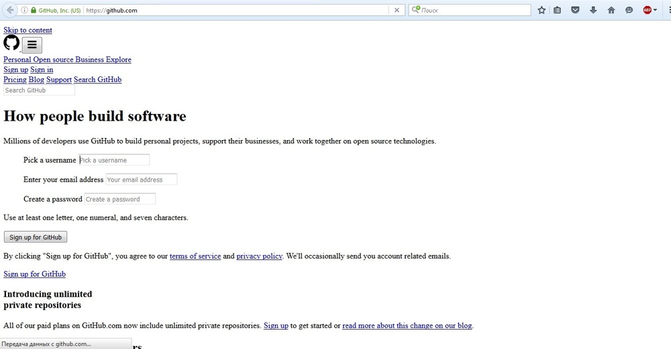Click the Adblock Plus ABP icon
This screenshot has width=671, height=349.
[x=647, y=10]
